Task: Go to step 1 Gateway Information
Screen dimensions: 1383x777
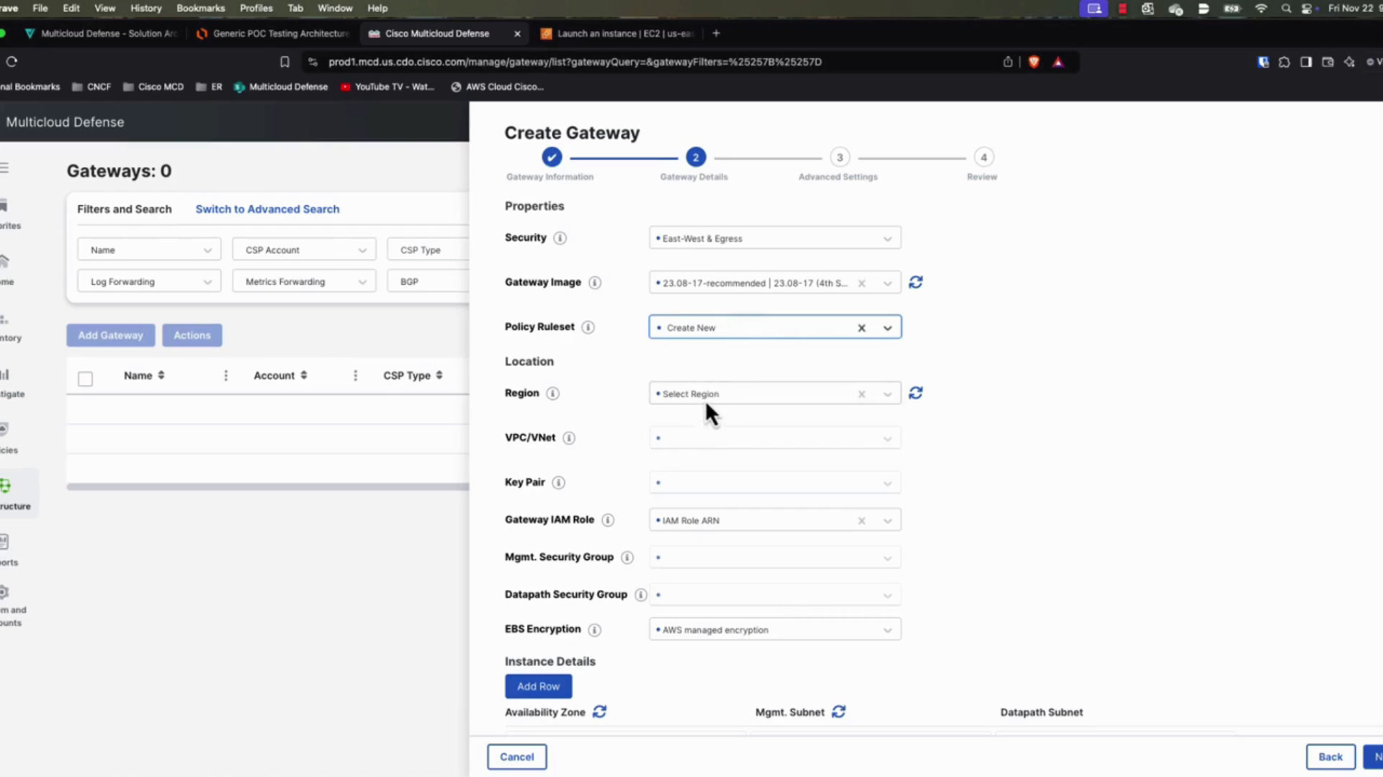Action: pos(551,157)
